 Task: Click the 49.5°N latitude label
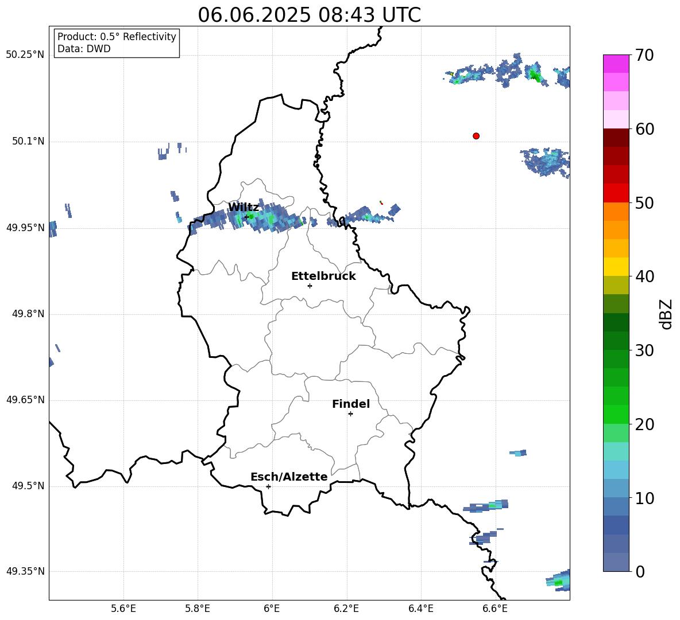point(28,486)
